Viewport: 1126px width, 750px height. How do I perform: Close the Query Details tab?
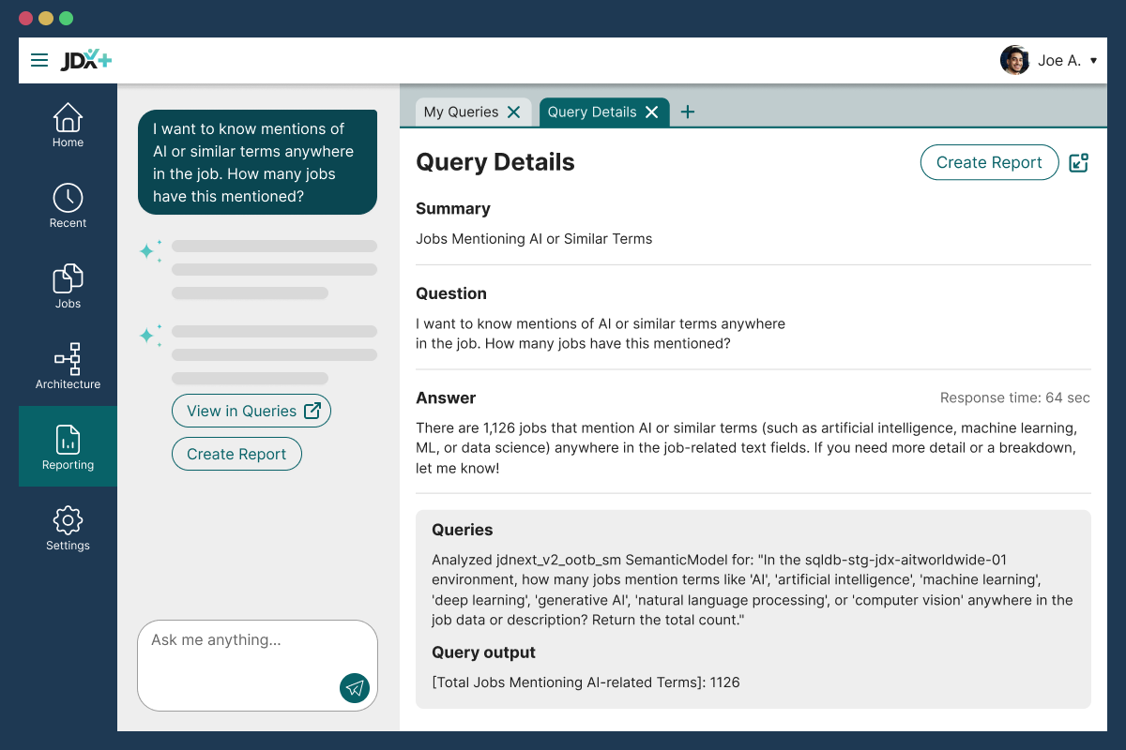tap(652, 112)
